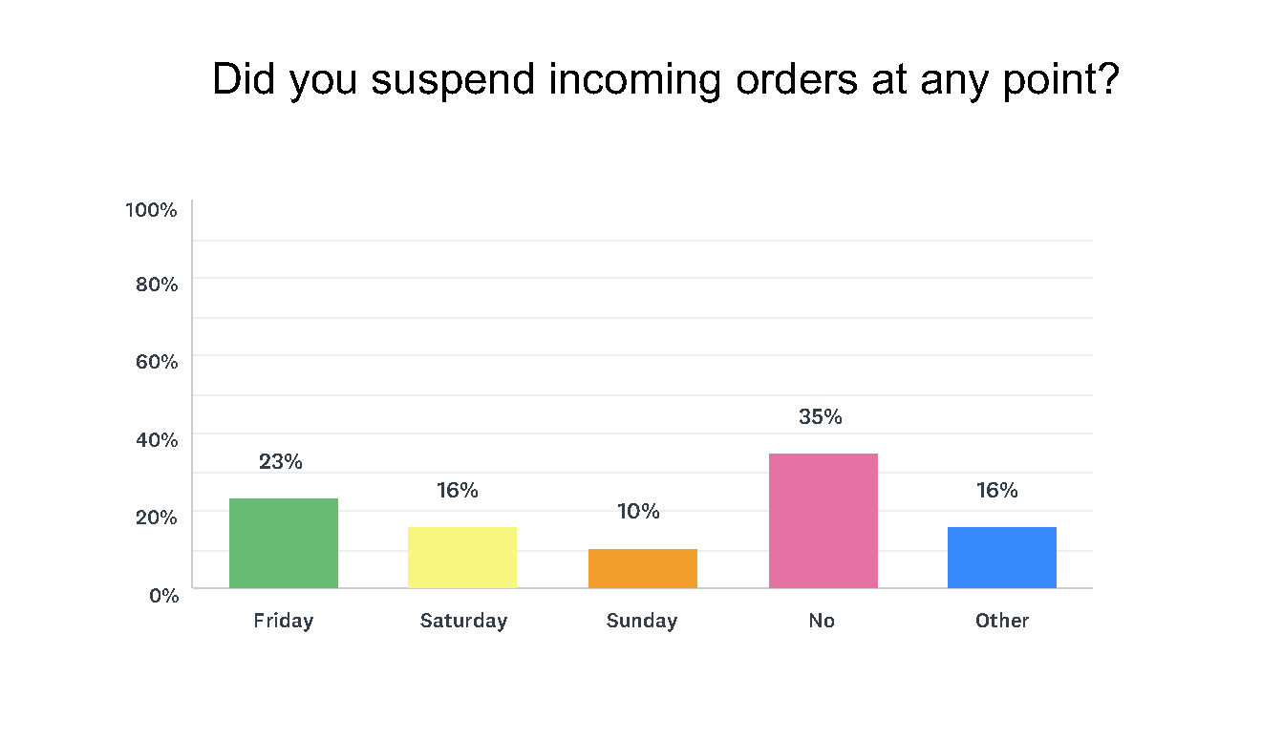Select the 10% value label above Sunday

tap(638, 512)
